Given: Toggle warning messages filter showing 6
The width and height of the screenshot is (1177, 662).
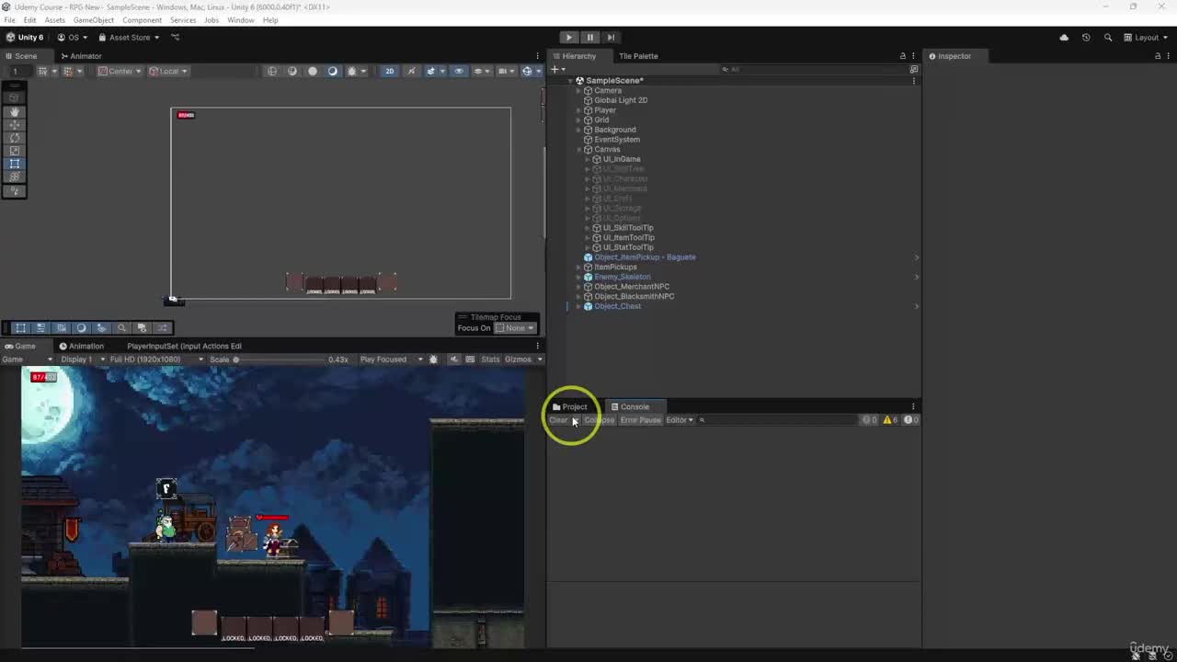Looking at the screenshot, I should click(890, 420).
